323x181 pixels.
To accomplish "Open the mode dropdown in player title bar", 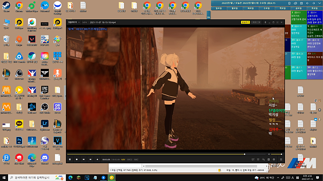I will click(256, 23).
